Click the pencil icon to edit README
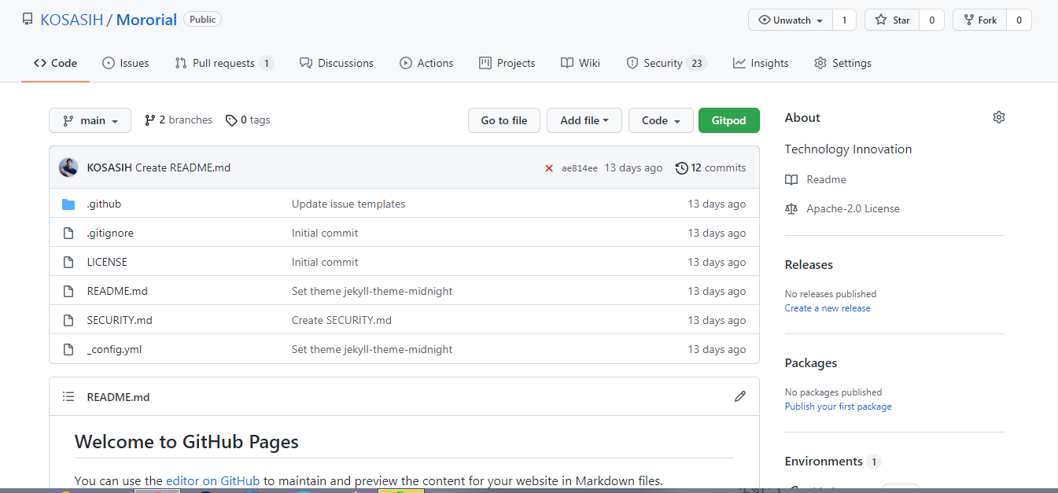 739,397
